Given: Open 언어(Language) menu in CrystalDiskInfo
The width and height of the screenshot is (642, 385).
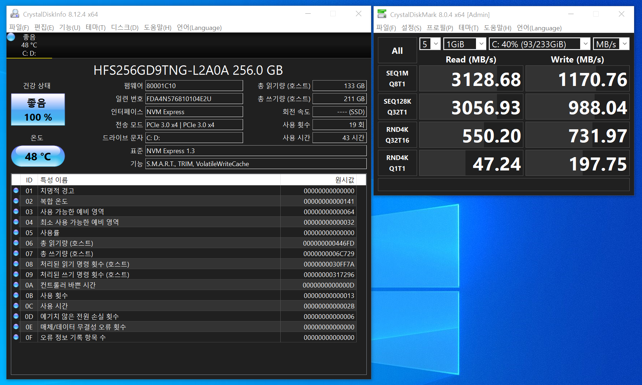Looking at the screenshot, I should (x=199, y=27).
